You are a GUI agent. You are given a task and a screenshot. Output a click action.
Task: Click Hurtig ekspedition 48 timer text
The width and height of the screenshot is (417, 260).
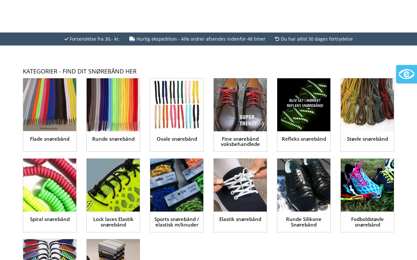pyautogui.click(x=201, y=39)
